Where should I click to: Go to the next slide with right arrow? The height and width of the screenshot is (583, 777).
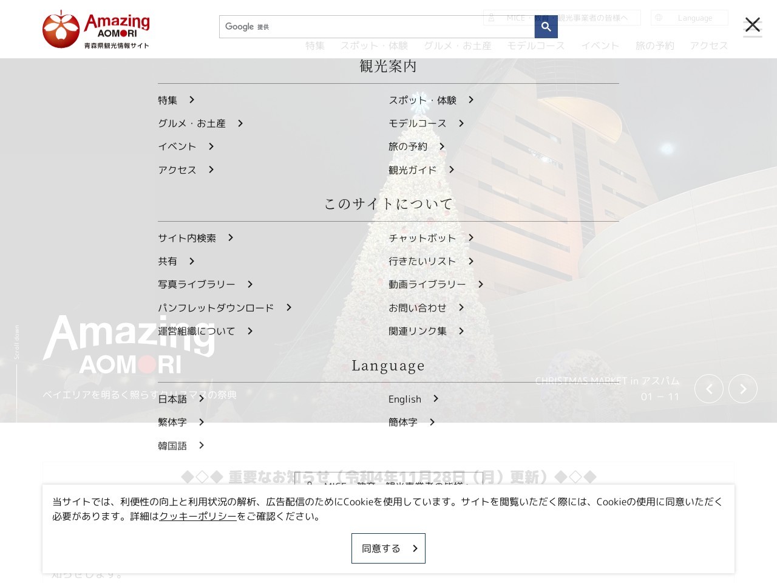point(743,389)
